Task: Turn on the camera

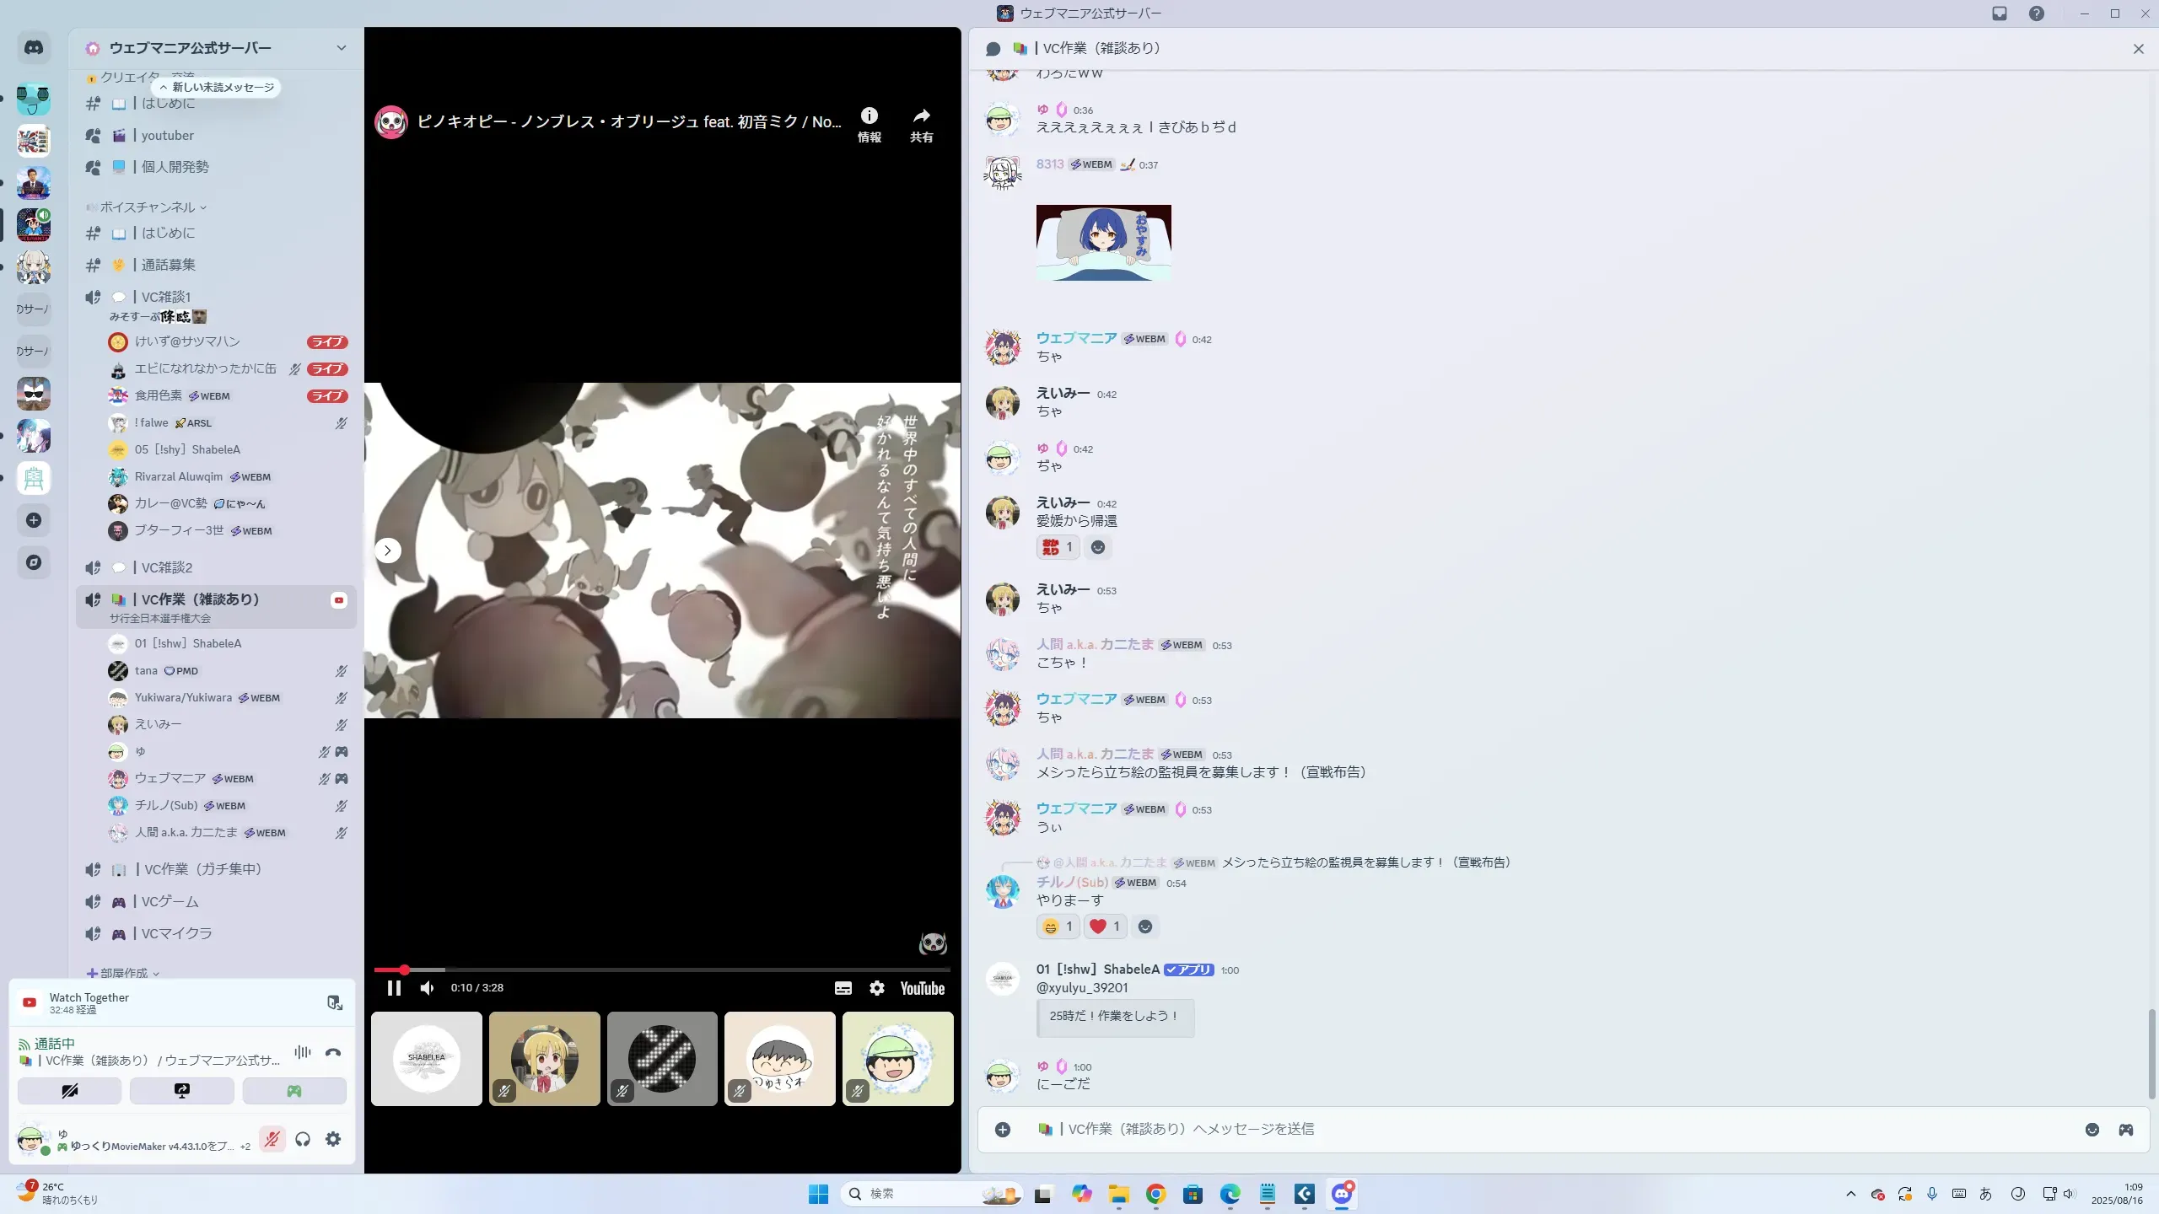Action: 69,1091
